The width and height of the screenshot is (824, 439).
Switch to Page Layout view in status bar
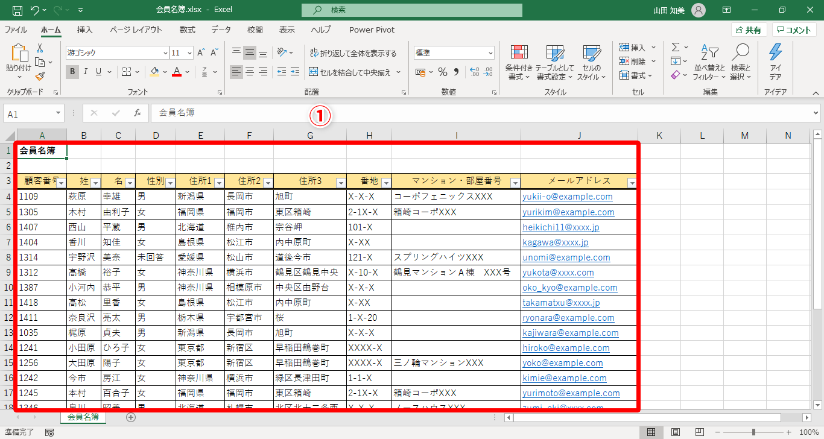pyautogui.click(x=675, y=432)
